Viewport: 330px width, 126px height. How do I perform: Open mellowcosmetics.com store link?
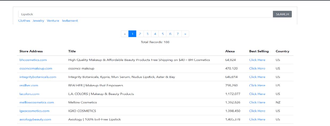[x=37, y=102]
